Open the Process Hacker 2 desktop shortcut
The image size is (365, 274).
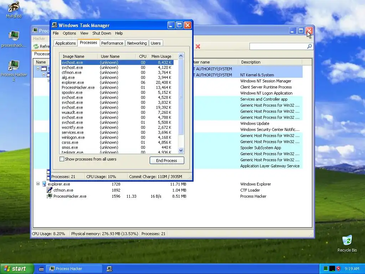pyautogui.click(x=14, y=70)
